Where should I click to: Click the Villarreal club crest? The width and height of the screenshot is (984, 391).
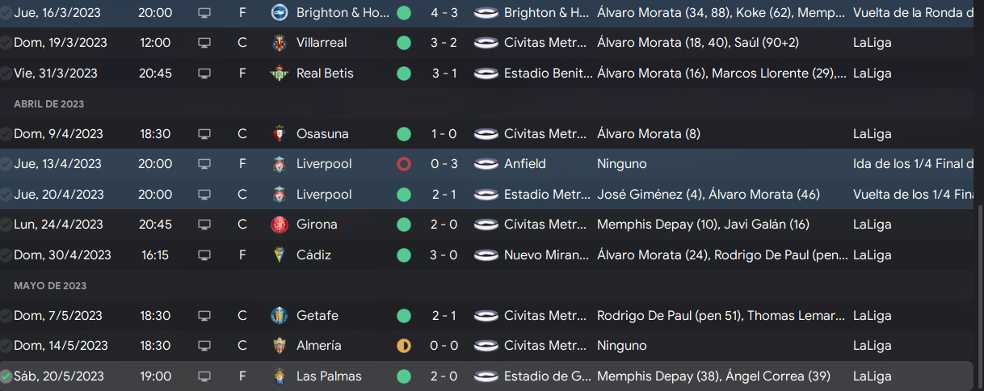pos(279,43)
